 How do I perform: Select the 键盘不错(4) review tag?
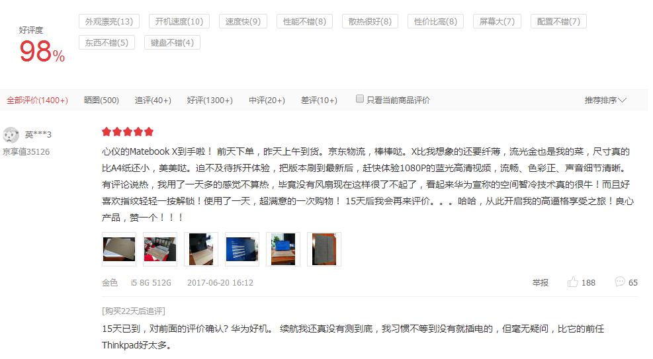pyautogui.click(x=172, y=42)
